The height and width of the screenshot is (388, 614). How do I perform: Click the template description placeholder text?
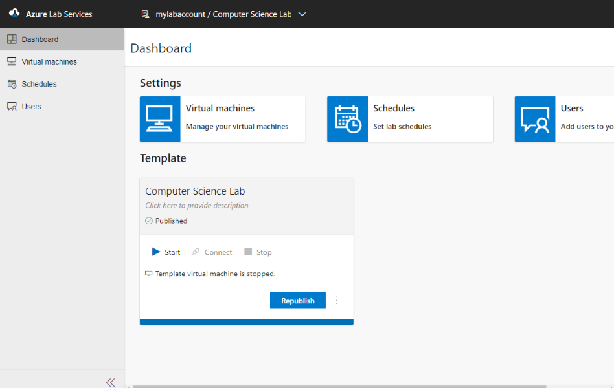[197, 206]
